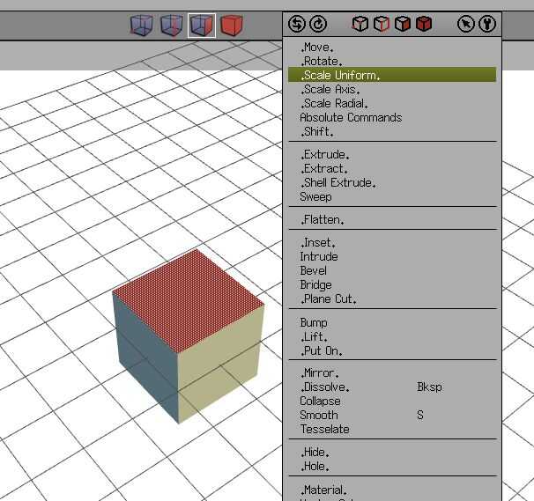Viewport: 534px width, 501px height.
Task: Open the wrench tools icon in menu header
Action: coord(487,24)
